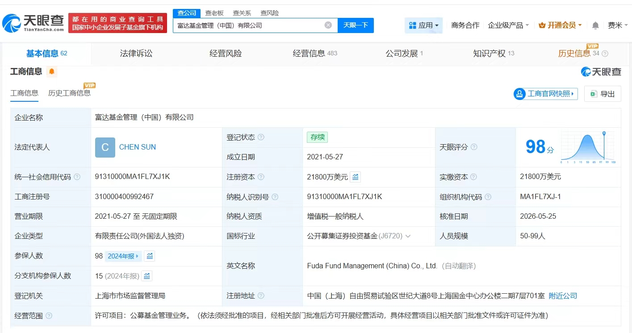The height and width of the screenshot is (333, 632).
Task: Open the 法律诉讼 tab
Action: coord(136,54)
